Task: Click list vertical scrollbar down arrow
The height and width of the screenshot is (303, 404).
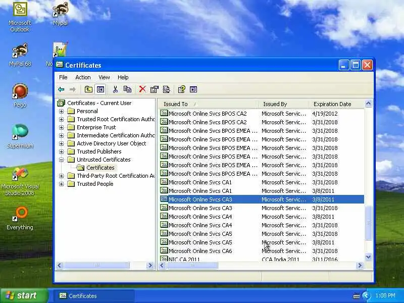Action: click(369, 257)
